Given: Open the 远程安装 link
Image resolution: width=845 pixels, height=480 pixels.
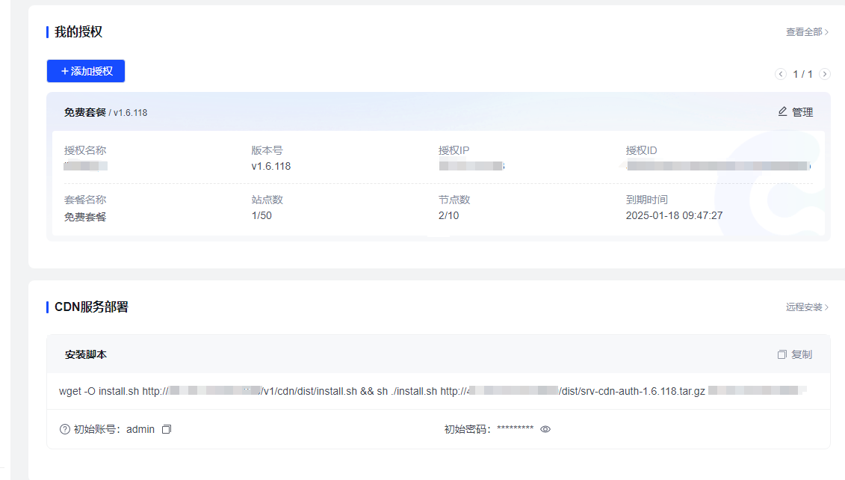Looking at the screenshot, I should pyautogui.click(x=807, y=307).
